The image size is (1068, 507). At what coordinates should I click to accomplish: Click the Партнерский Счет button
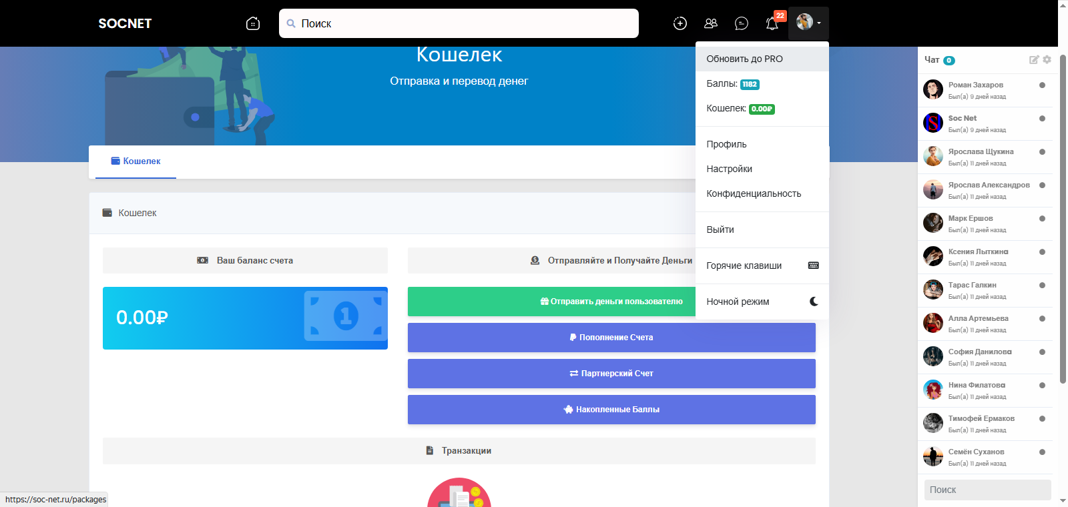tap(611, 374)
